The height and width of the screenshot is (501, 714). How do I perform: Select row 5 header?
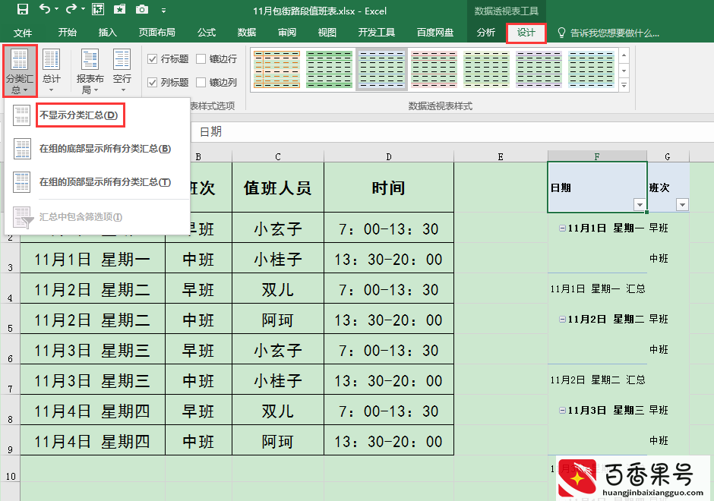[10, 319]
